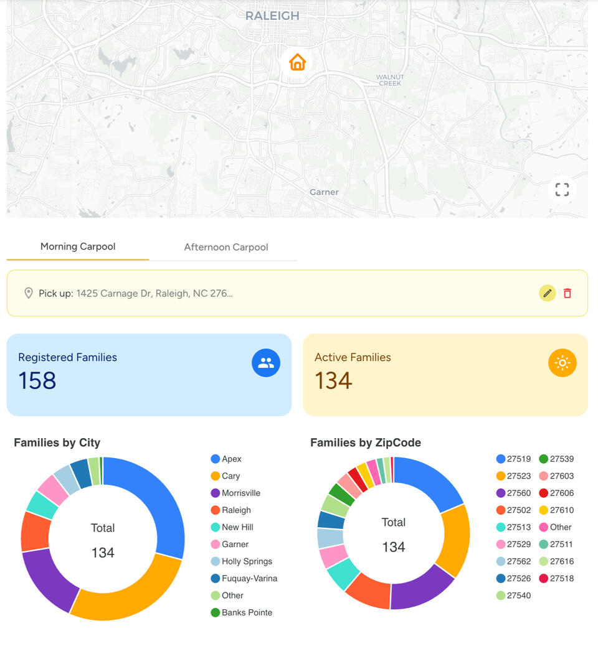Toggle Cary legend entry in city chart

click(230, 476)
